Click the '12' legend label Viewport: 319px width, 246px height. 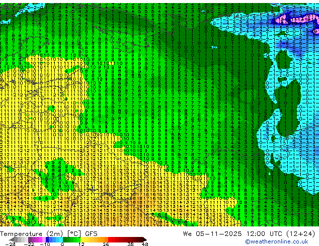coord(82,244)
